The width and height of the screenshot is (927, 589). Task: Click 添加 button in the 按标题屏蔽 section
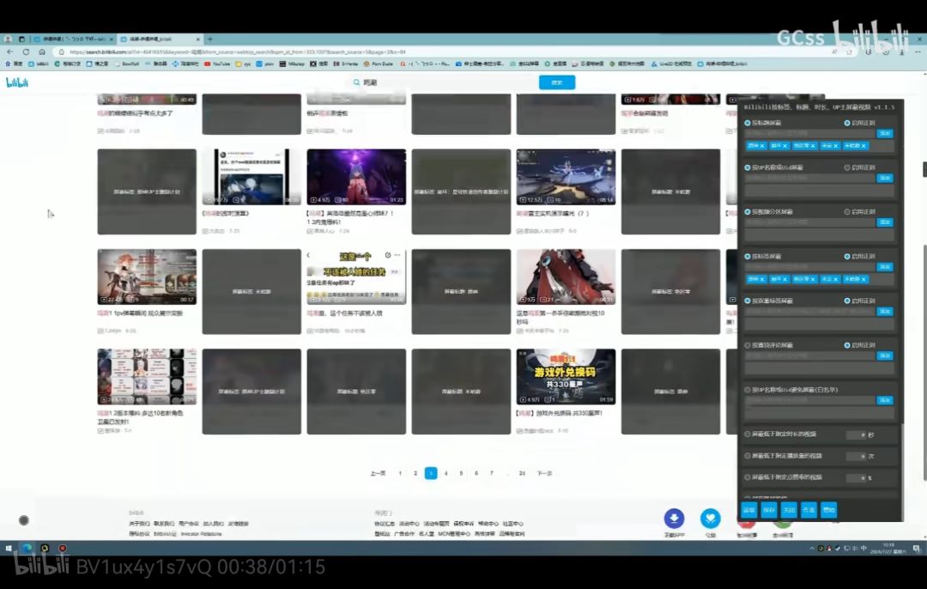click(x=884, y=134)
